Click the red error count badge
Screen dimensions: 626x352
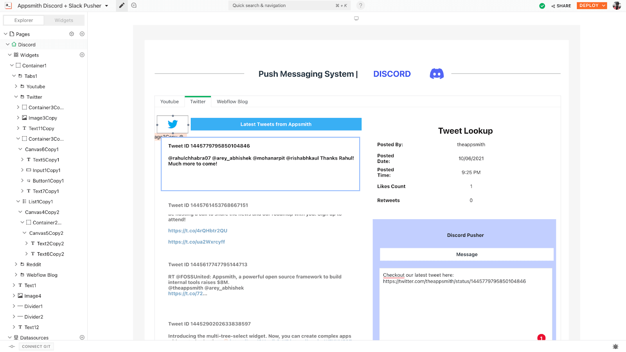pos(541,338)
